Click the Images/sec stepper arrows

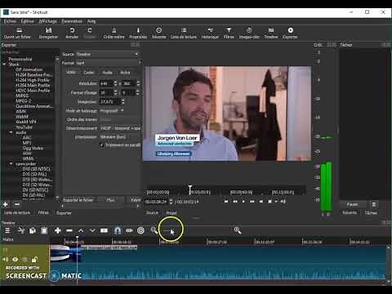[123, 101]
